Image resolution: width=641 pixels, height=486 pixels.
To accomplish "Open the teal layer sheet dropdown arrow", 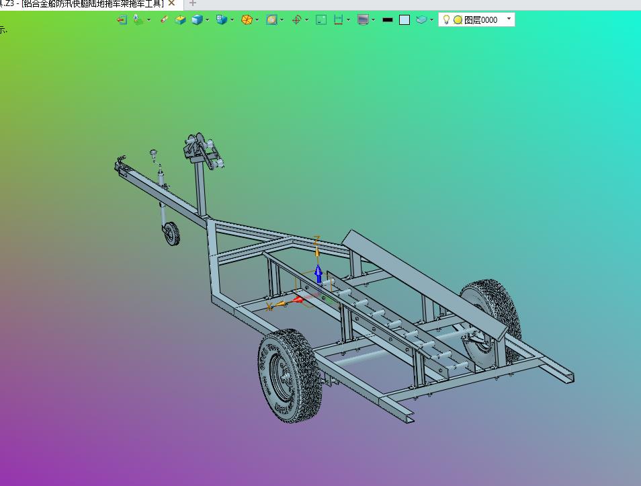I will [431, 19].
